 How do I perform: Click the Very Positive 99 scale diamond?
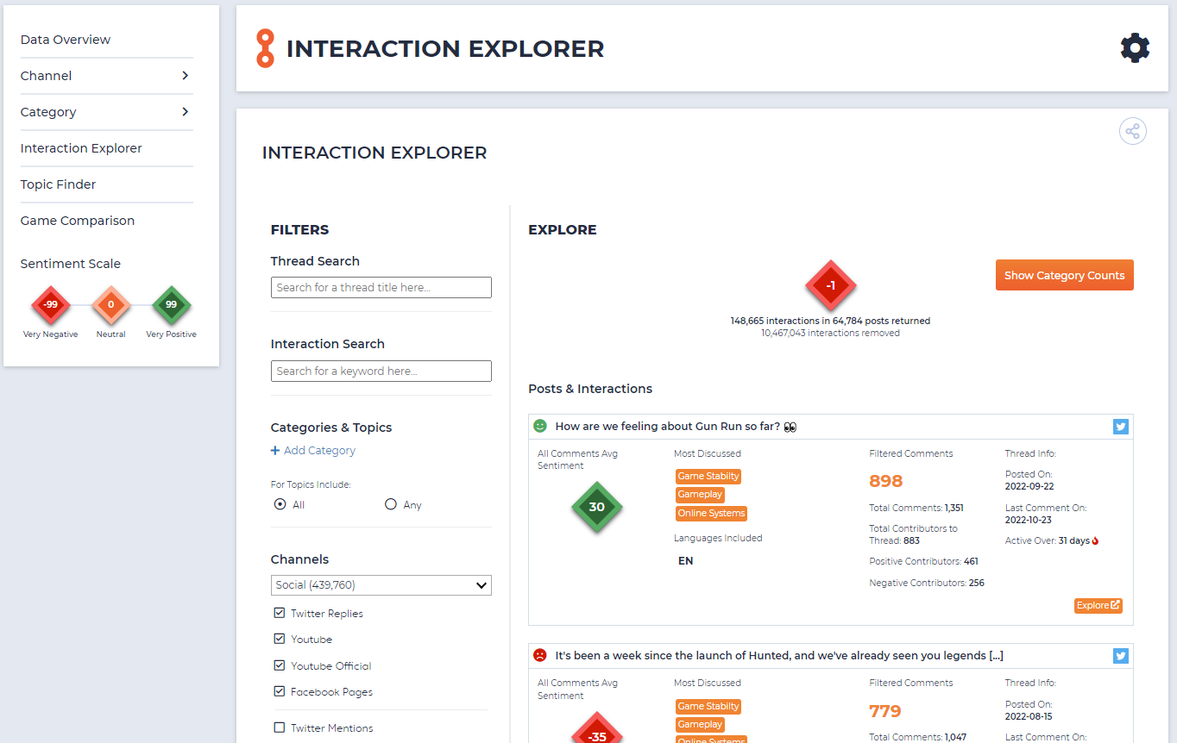[x=171, y=304]
